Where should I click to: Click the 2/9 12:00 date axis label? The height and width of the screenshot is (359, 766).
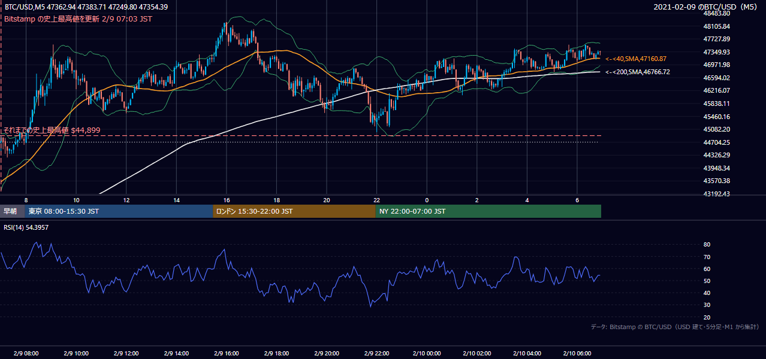126,353
